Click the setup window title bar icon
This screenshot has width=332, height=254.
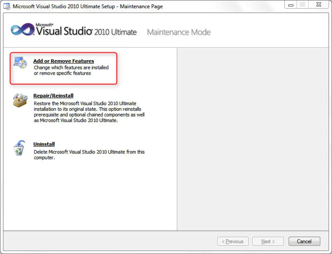pos(7,6)
